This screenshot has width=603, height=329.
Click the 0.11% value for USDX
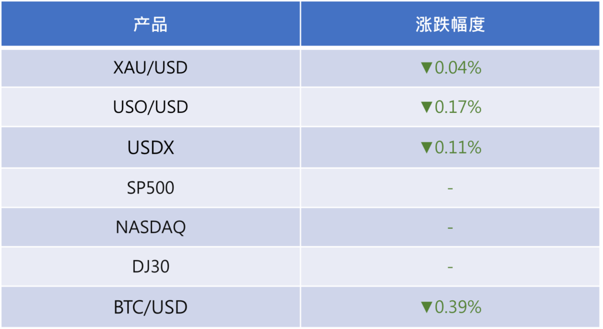[458, 148]
